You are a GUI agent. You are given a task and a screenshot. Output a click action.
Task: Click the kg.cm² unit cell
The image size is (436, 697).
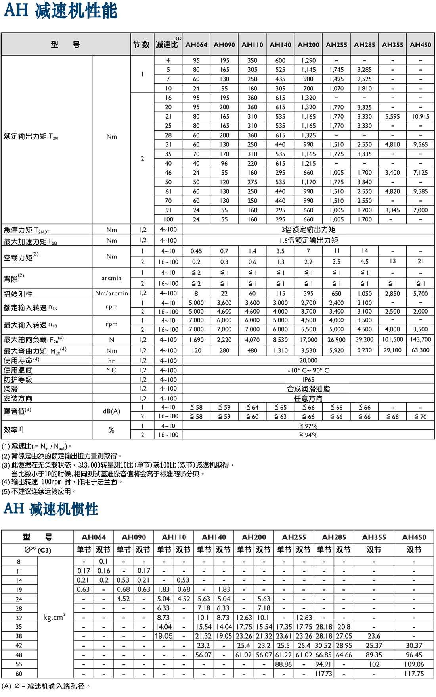point(54,617)
